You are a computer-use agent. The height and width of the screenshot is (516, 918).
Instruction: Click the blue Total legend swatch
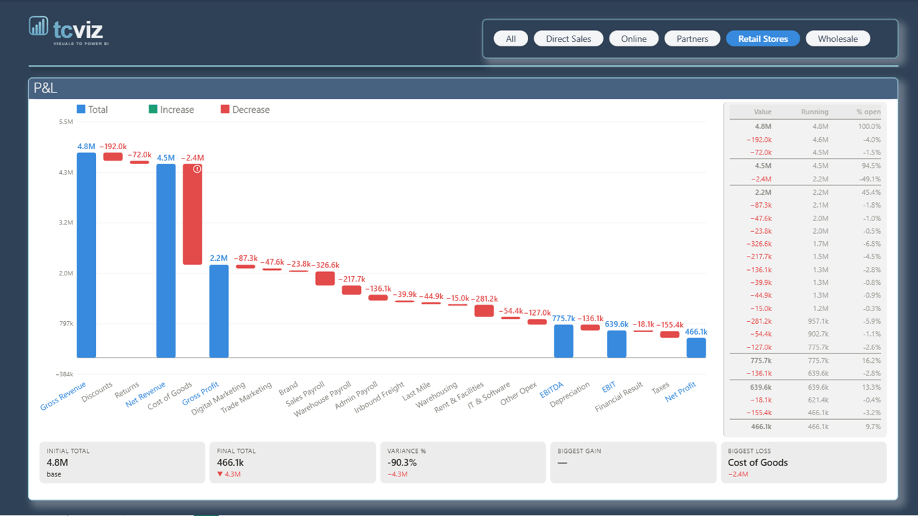(81, 110)
